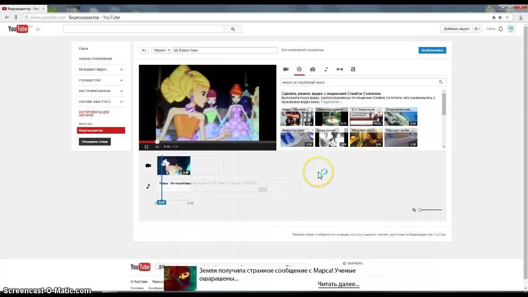
Task: Open the audio tab music note icon
Action: (x=326, y=69)
